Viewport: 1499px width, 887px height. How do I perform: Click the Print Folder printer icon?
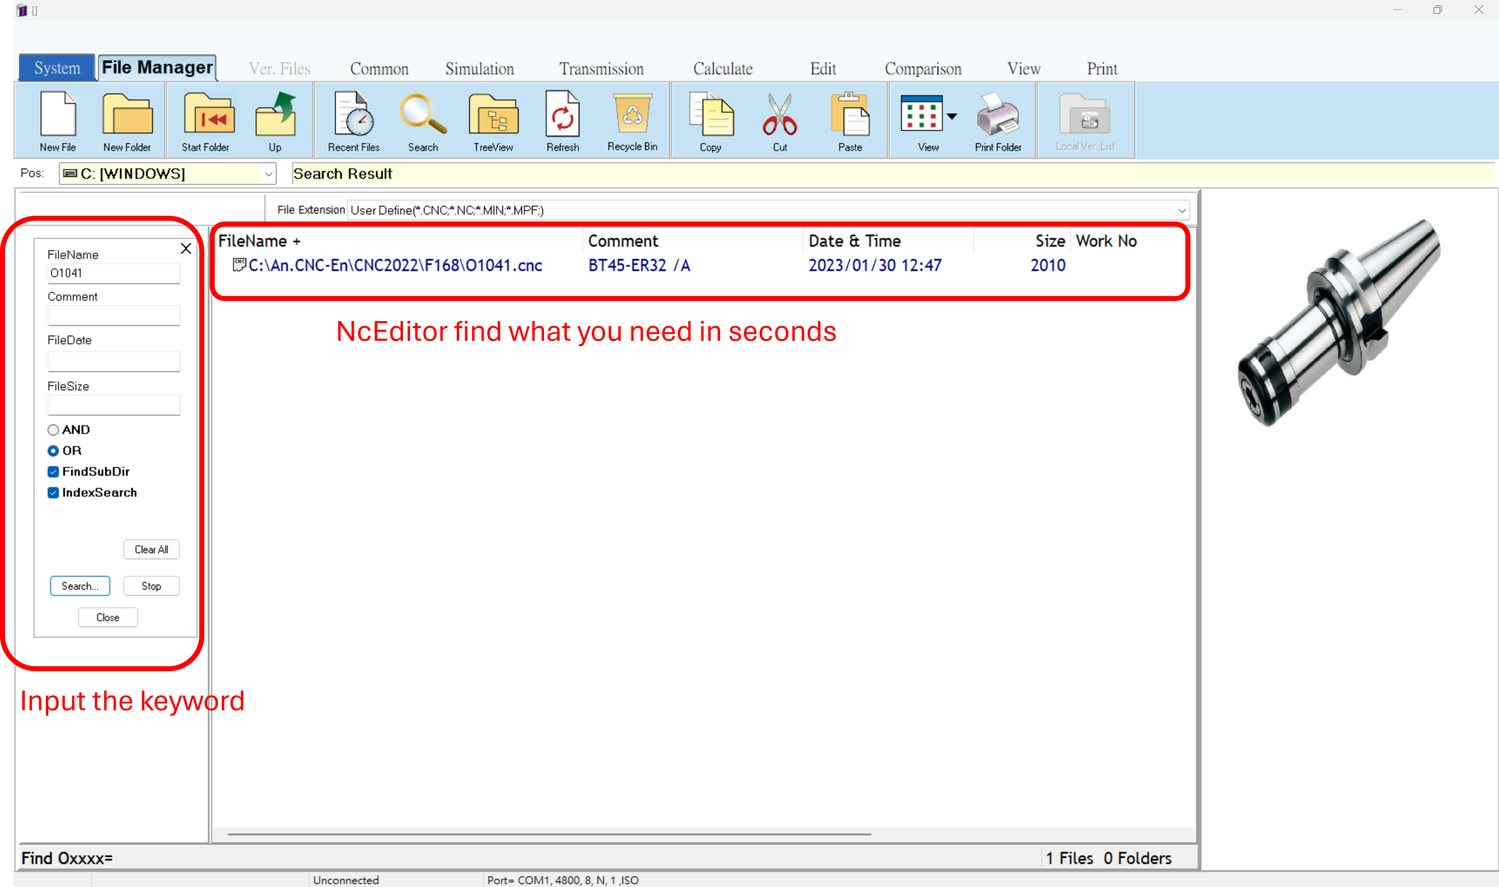click(x=998, y=115)
